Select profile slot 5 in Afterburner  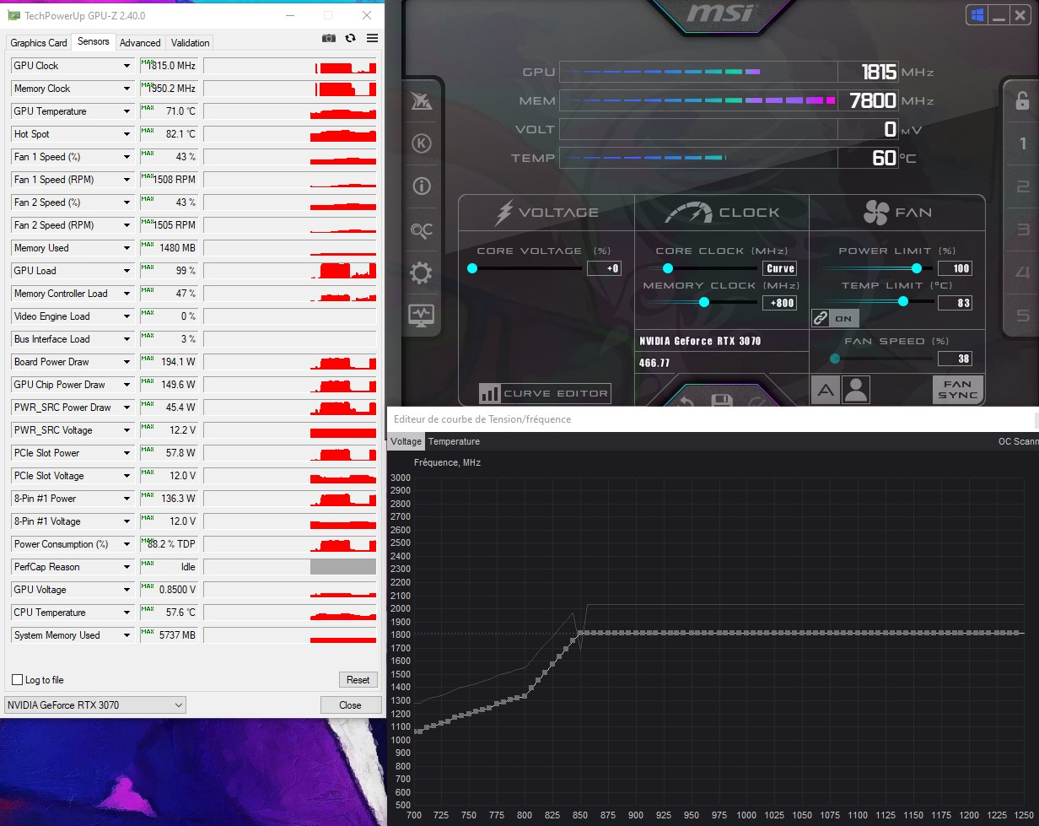[1023, 316]
